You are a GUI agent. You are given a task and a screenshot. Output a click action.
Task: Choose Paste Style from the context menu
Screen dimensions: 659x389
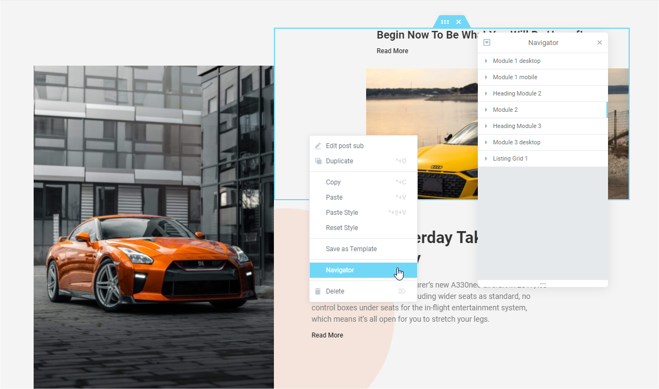pyautogui.click(x=342, y=213)
